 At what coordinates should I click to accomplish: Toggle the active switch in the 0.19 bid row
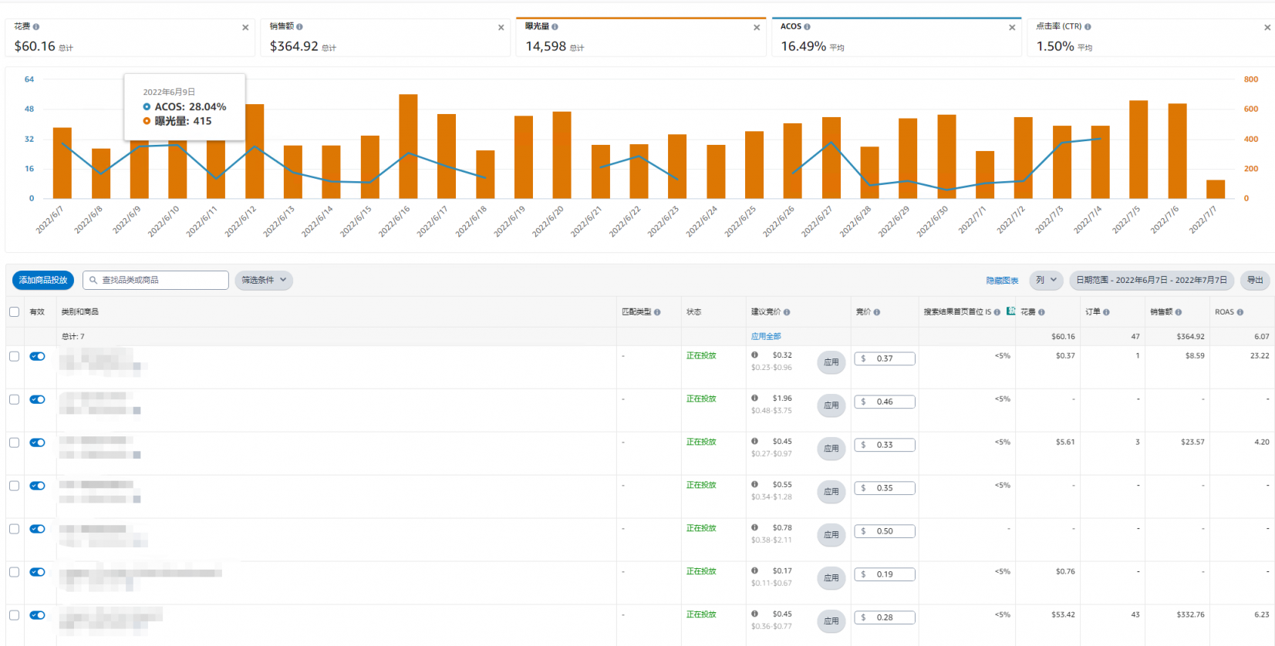coord(37,572)
